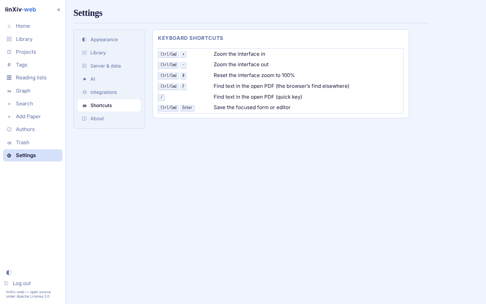Screen dimensions: 486x304
Task: Click the Authors icon
Action: point(9,129)
